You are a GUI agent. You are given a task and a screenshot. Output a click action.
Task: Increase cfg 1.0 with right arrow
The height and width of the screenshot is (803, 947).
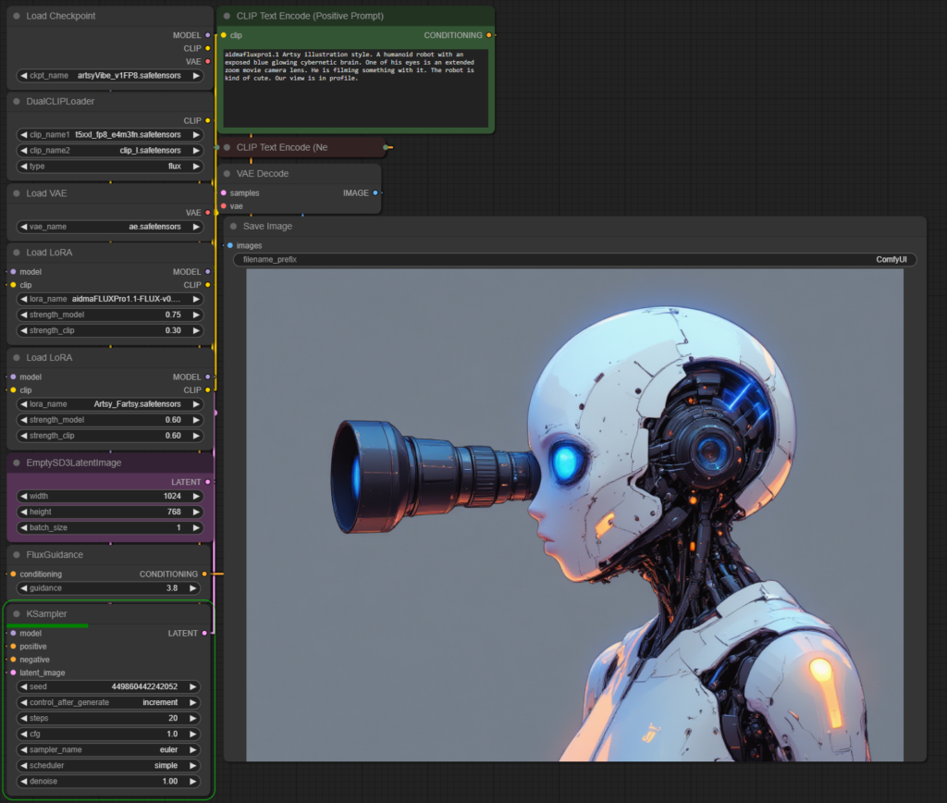[x=192, y=735]
